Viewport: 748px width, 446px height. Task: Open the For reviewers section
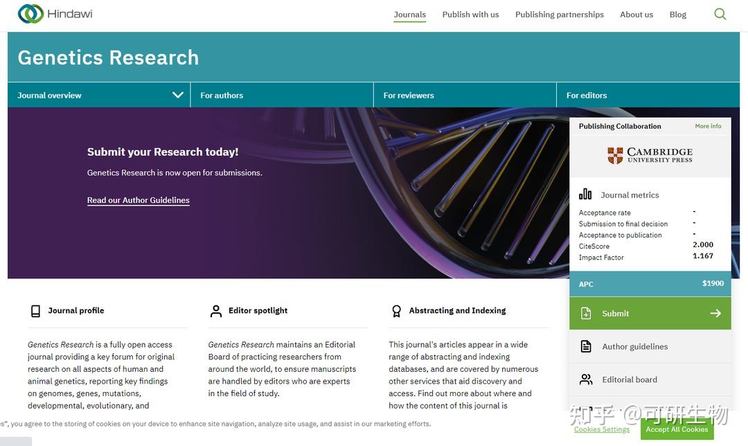click(x=409, y=94)
